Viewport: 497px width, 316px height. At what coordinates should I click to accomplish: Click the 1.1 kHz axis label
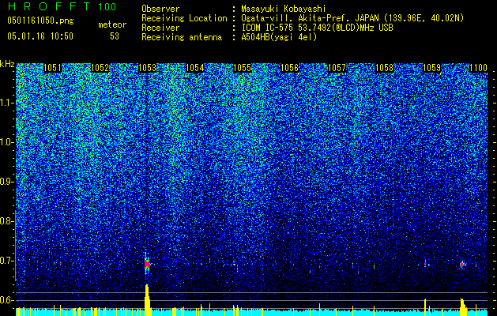pyautogui.click(x=7, y=103)
